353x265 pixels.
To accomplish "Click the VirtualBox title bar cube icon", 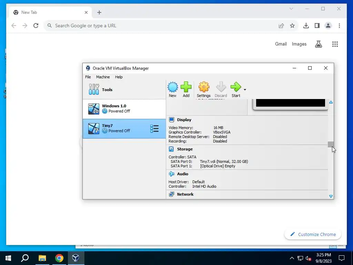I will (88, 68).
